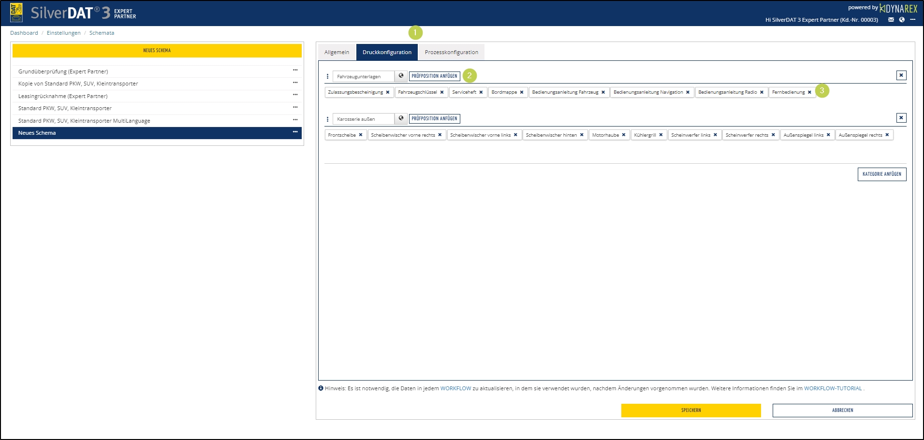Image resolution: width=924 pixels, height=440 pixels.
Task: Remove the Motorhaube tag via its x
Action: point(624,135)
